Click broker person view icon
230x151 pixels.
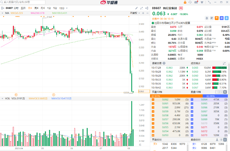point(217,140)
